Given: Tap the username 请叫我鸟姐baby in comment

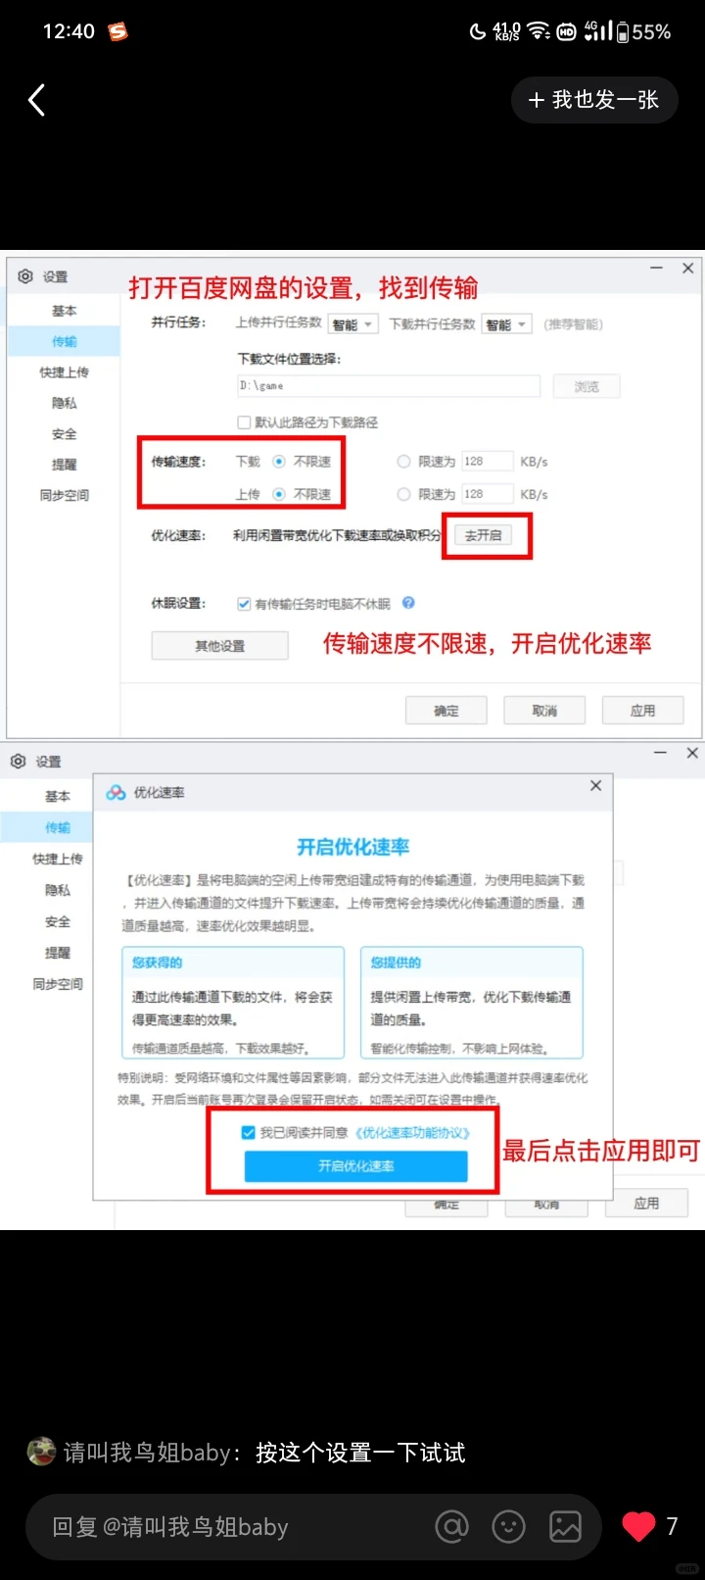Looking at the screenshot, I should tap(147, 1453).
